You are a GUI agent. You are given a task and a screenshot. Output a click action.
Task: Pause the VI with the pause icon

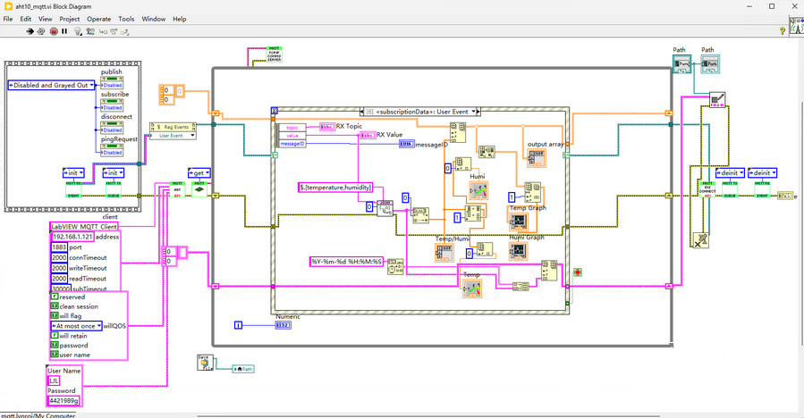[64, 31]
